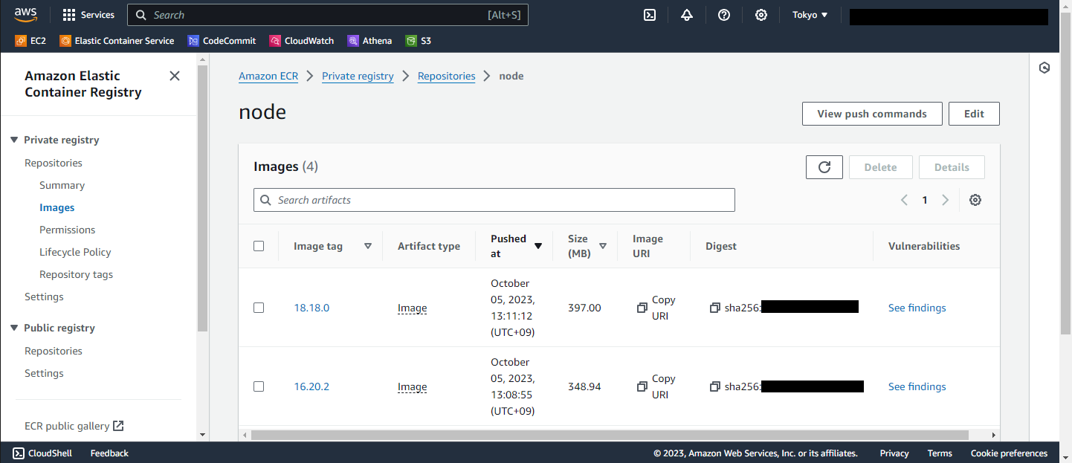Go to previous page of images
Screen dimensions: 1072x463
904,200
